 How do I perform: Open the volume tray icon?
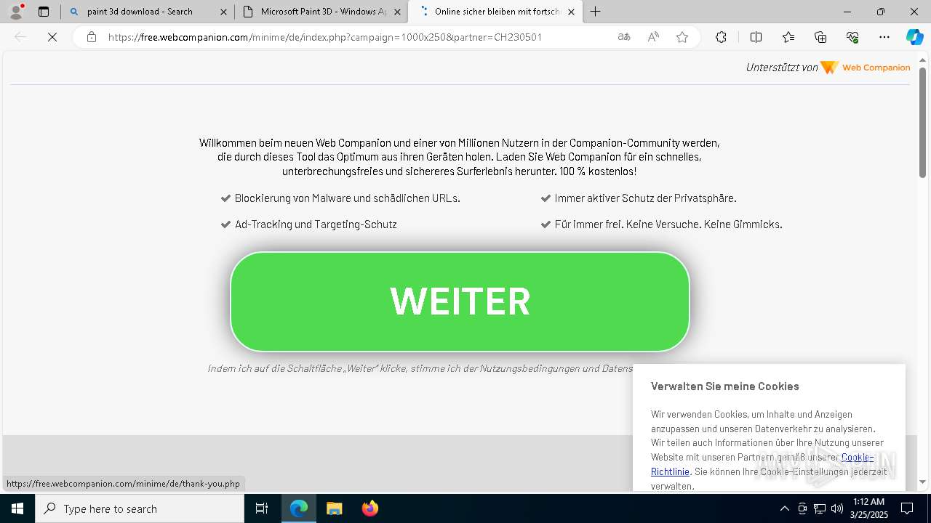point(837,508)
